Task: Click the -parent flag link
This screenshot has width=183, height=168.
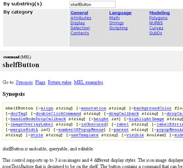Action: (x=121, y=130)
